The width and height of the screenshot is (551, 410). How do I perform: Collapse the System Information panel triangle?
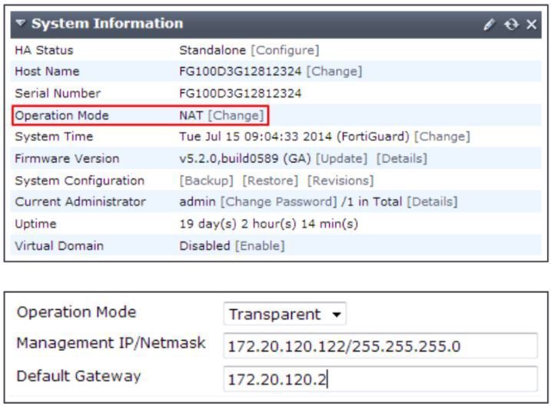(x=21, y=24)
